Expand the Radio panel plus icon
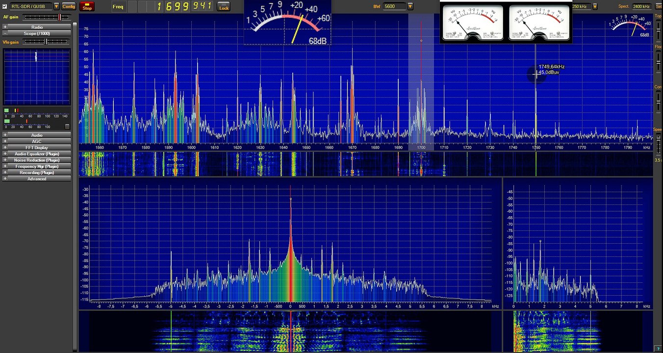 5,27
